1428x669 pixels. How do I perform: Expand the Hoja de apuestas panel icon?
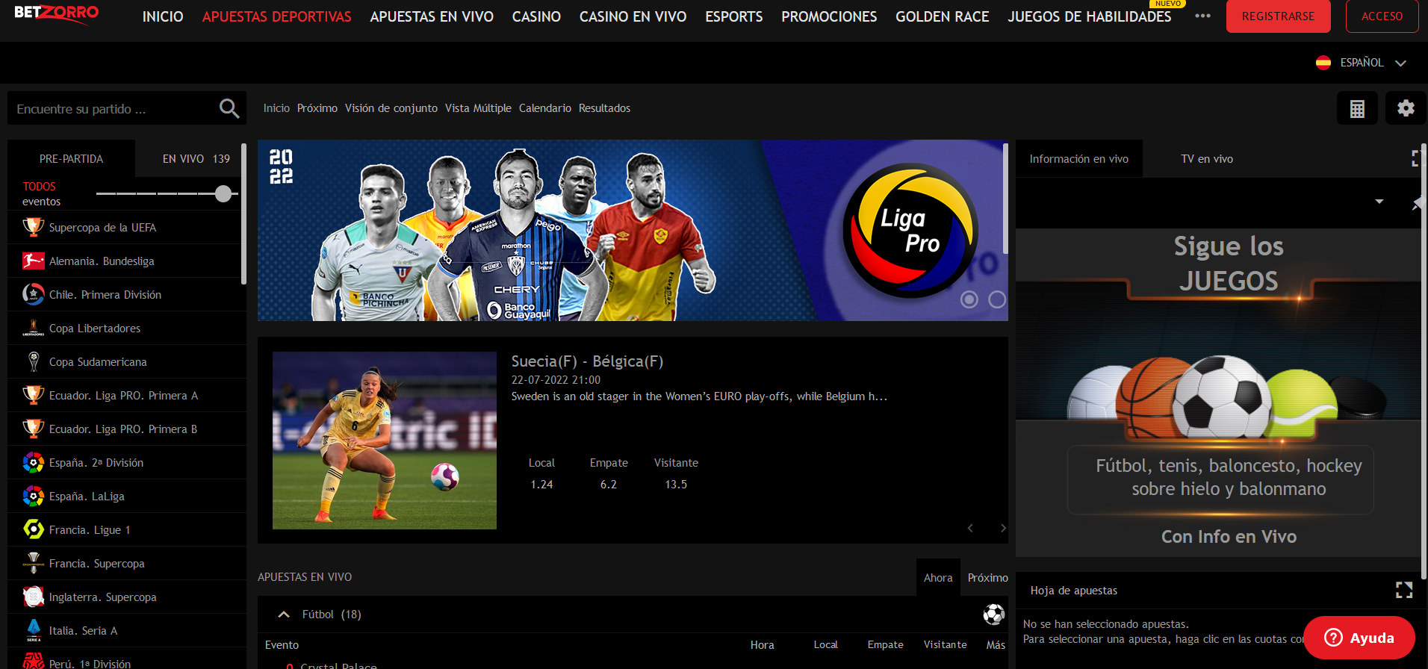coord(1404,591)
